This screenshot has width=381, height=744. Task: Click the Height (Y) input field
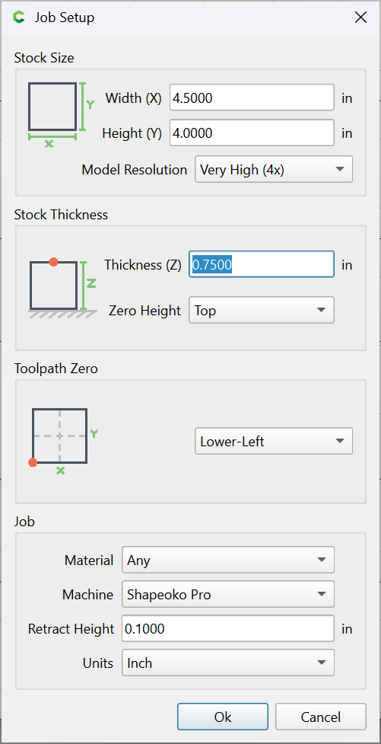coord(252,133)
